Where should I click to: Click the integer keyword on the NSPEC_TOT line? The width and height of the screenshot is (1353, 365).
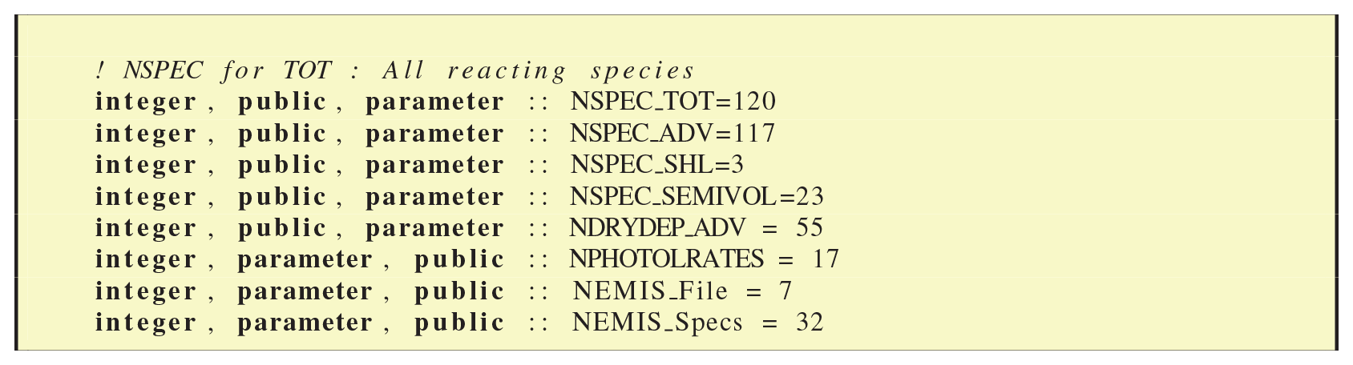tap(146, 102)
